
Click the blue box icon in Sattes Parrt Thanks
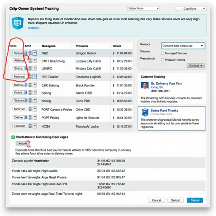pyautogui.click(x=145, y=113)
